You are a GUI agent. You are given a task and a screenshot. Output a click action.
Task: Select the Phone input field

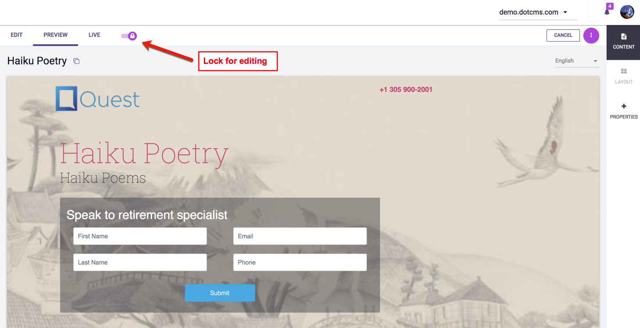click(x=300, y=262)
